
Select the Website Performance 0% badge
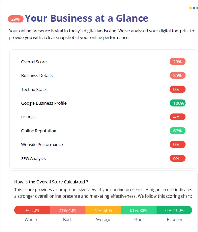[x=177, y=144]
